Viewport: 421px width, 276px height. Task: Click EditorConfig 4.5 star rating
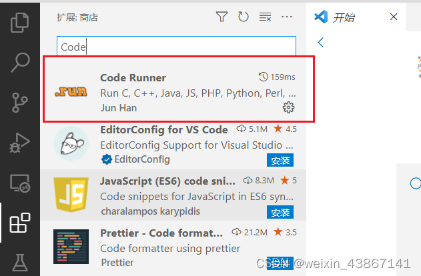coord(285,129)
